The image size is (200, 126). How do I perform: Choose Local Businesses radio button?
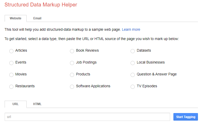coord(133,63)
